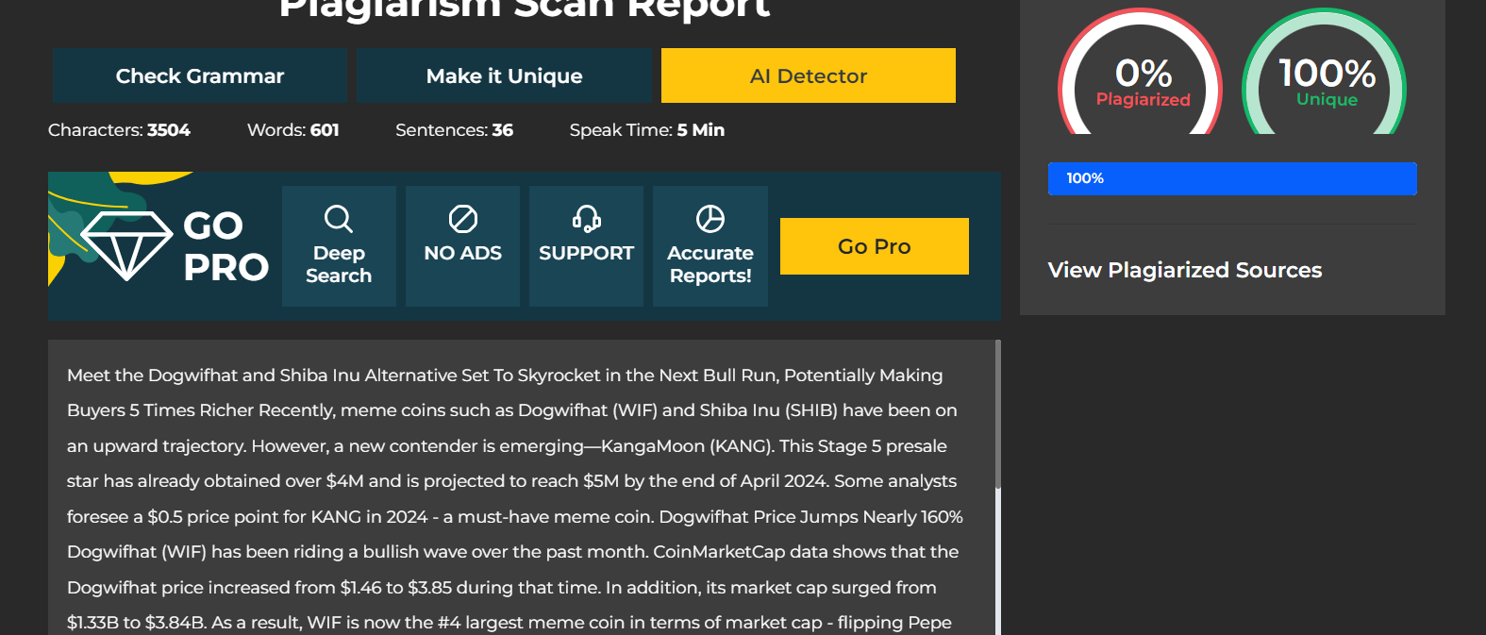Click the NO ADS label

[x=463, y=253]
